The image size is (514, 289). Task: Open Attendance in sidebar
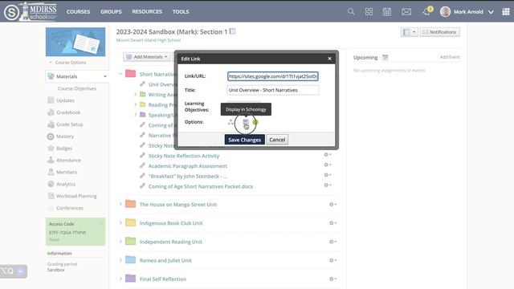[x=68, y=161]
